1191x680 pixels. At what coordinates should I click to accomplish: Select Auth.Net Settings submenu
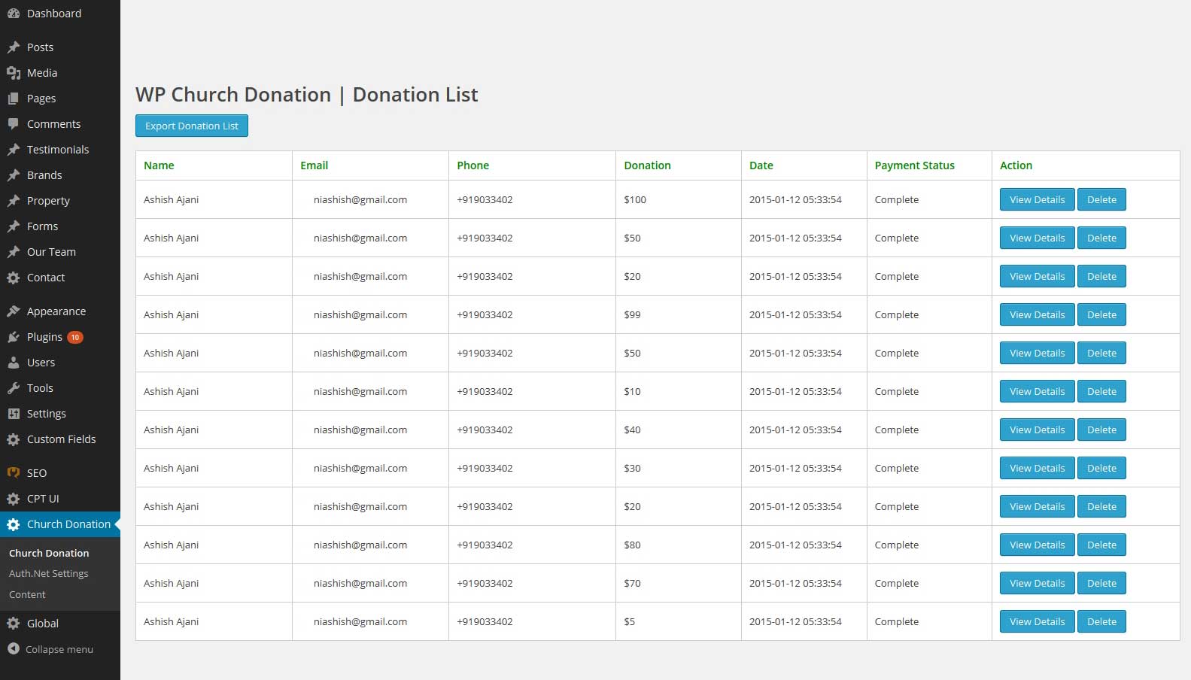click(x=49, y=573)
